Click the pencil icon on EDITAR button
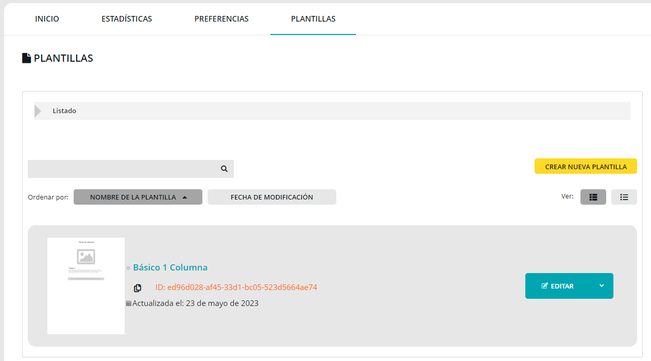This screenshot has width=651, height=361. [x=544, y=286]
